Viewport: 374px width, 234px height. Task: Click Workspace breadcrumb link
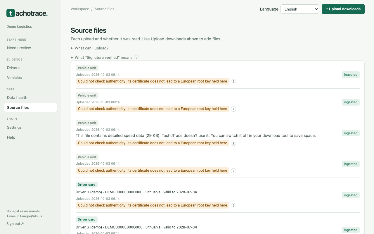point(80,9)
